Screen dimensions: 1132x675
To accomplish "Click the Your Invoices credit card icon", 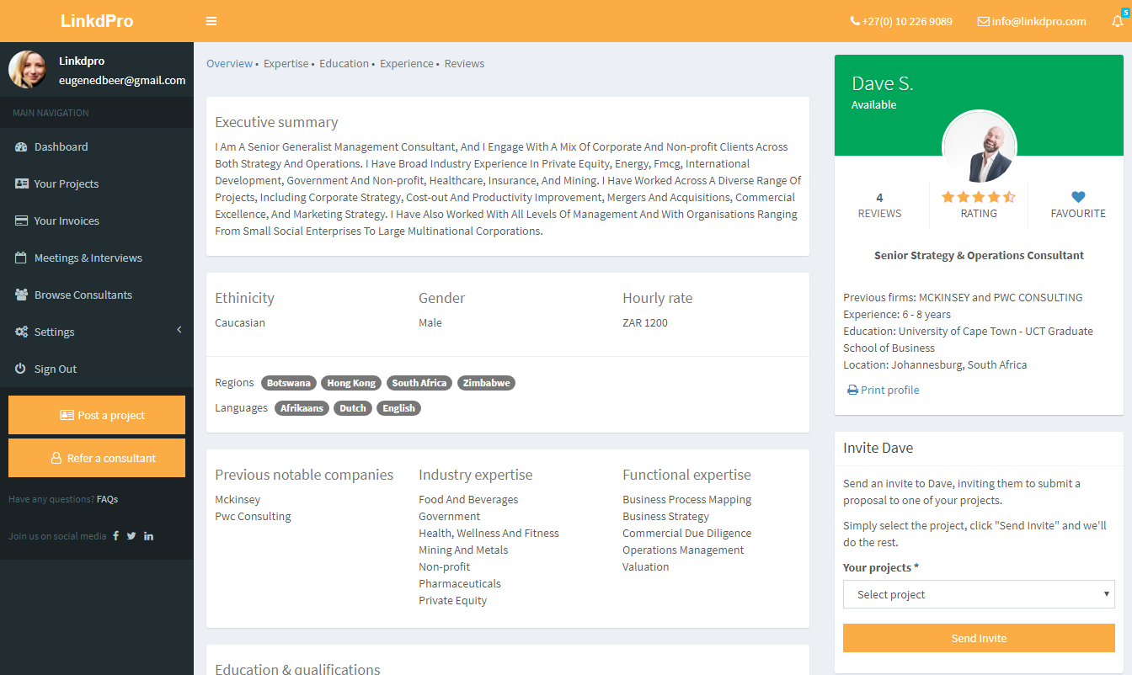I will [x=22, y=221].
